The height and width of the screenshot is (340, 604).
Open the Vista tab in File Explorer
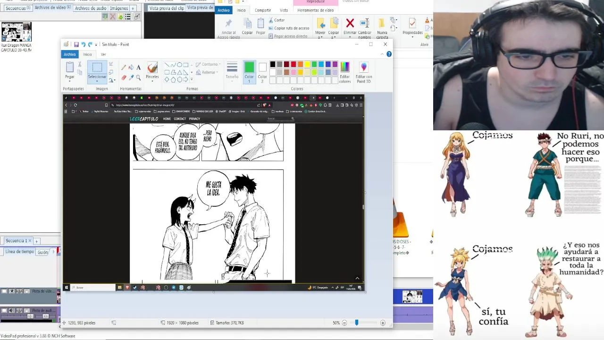[x=284, y=10]
